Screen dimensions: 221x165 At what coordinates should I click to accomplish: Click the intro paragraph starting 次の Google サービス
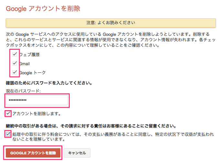(111, 40)
